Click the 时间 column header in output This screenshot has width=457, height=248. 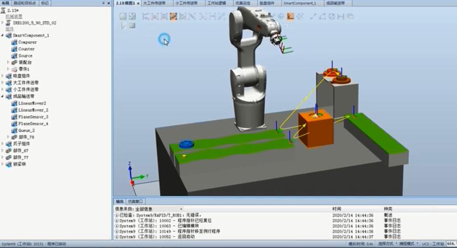click(x=336, y=209)
